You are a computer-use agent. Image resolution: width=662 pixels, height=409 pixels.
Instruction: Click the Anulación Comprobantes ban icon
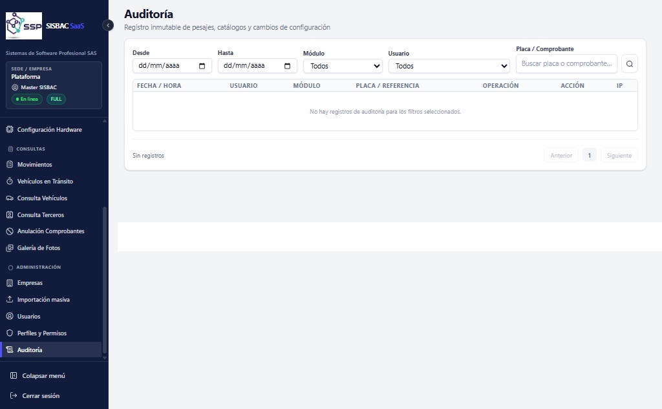[x=10, y=231]
